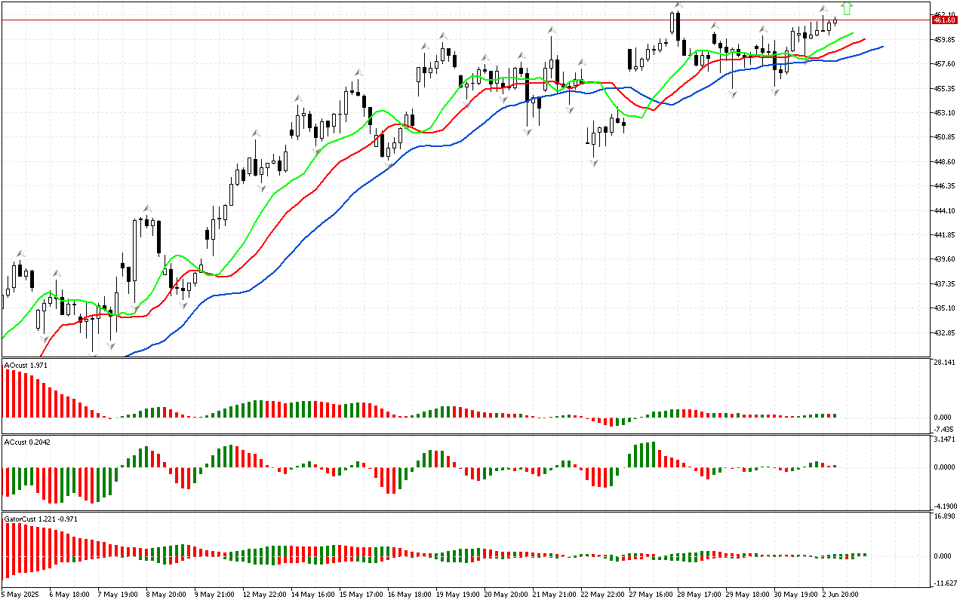This screenshot has width=966, height=603.
Task: Click the last candlestick on the price chart
Action: click(835, 21)
